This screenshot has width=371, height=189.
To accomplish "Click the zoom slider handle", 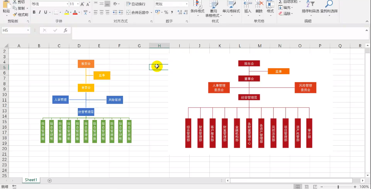I will tap(338, 187).
